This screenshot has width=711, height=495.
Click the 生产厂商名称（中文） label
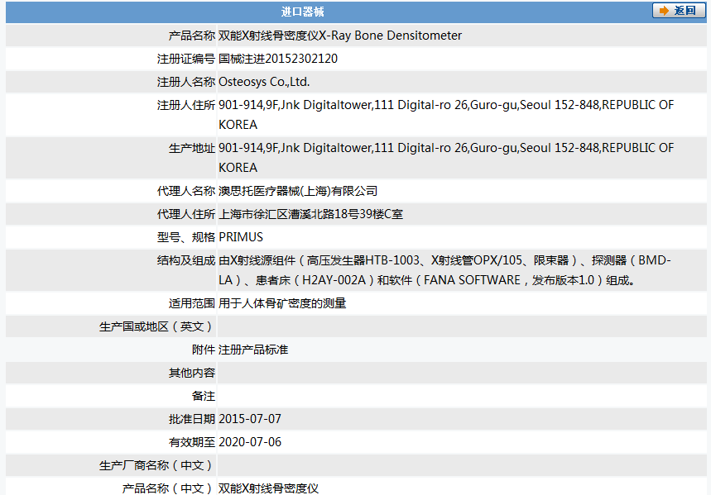click(157, 465)
